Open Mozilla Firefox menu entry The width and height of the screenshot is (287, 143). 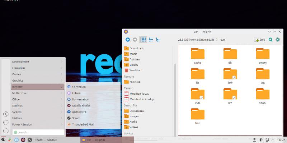click(81, 105)
